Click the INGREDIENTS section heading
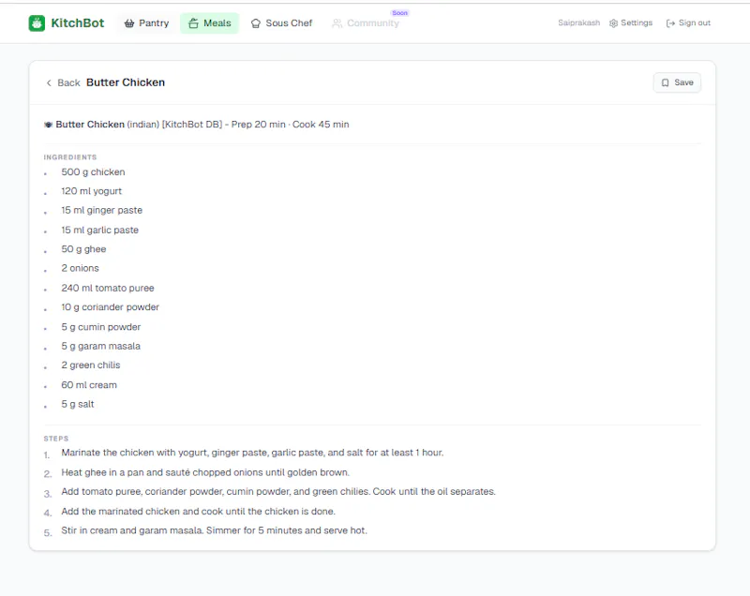Viewport: 750px width, 596px height. (x=70, y=157)
